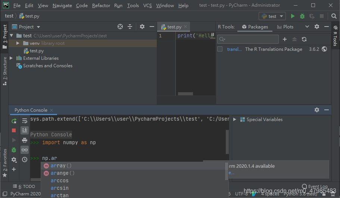
Task: Toggle scroll to end in console
Action: click(25, 130)
